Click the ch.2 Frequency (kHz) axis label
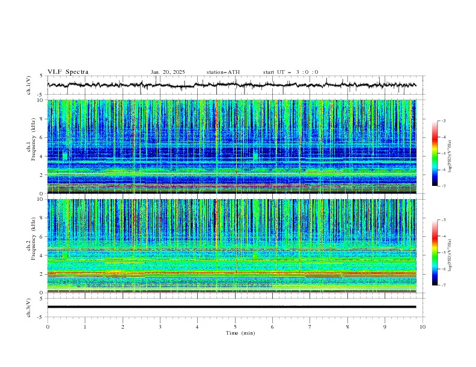This screenshot has width=476, height=367. 31,239
